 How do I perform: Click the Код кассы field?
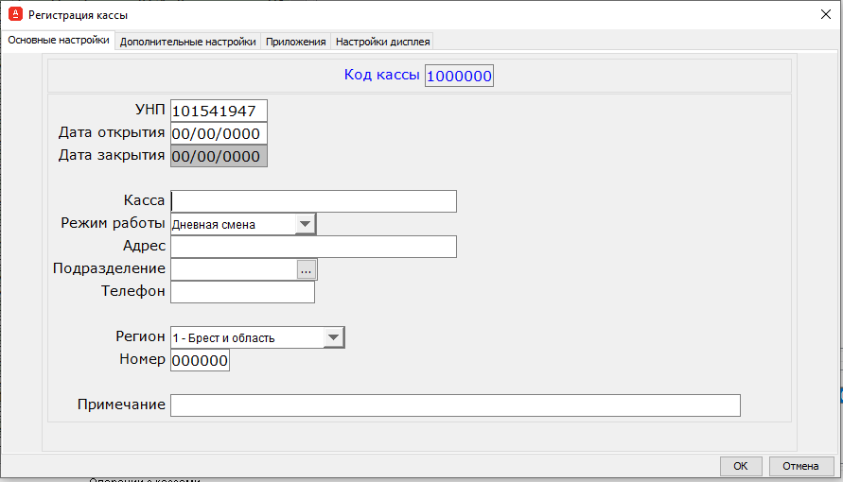459,76
